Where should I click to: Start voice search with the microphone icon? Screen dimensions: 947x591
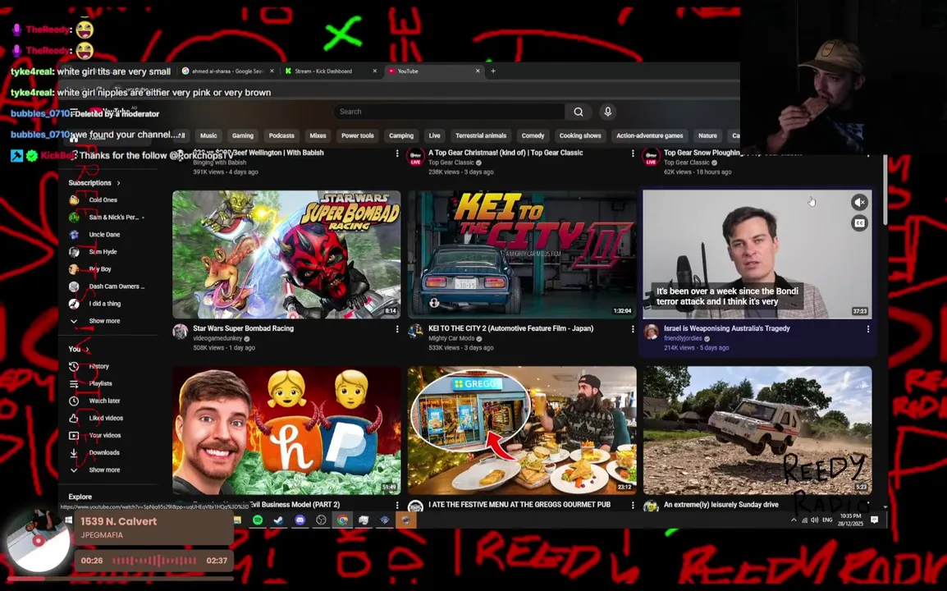pos(607,112)
